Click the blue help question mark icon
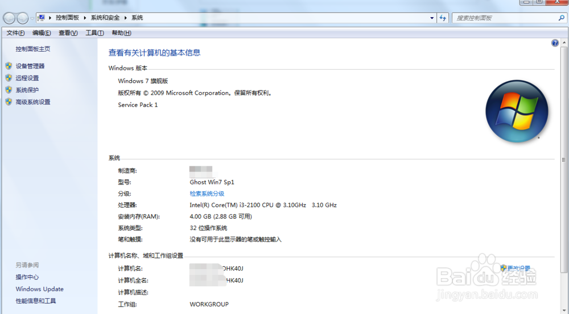 555,43
